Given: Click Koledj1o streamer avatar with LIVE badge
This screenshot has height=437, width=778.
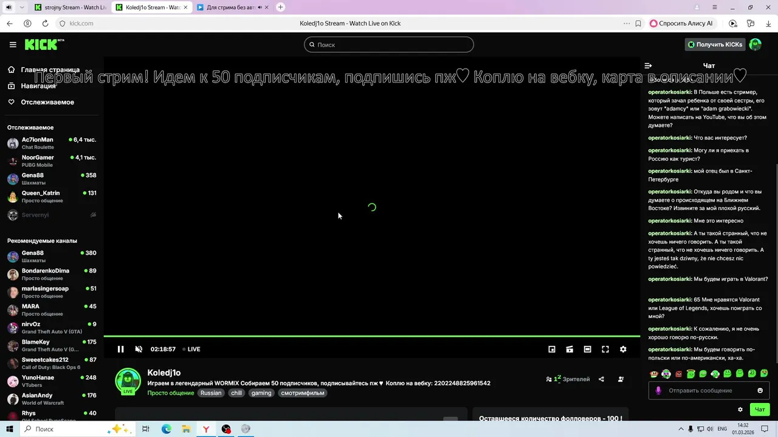Looking at the screenshot, I should pos(128,381).
